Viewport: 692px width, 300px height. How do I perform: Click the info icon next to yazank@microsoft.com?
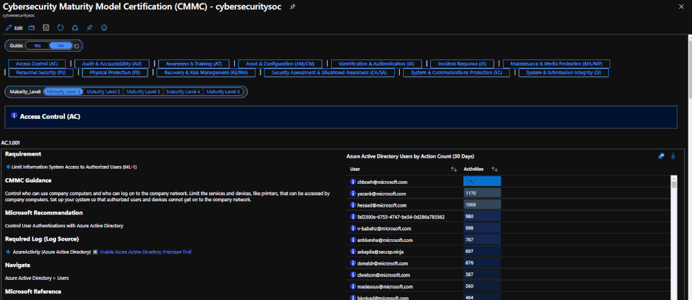point(353,194)
